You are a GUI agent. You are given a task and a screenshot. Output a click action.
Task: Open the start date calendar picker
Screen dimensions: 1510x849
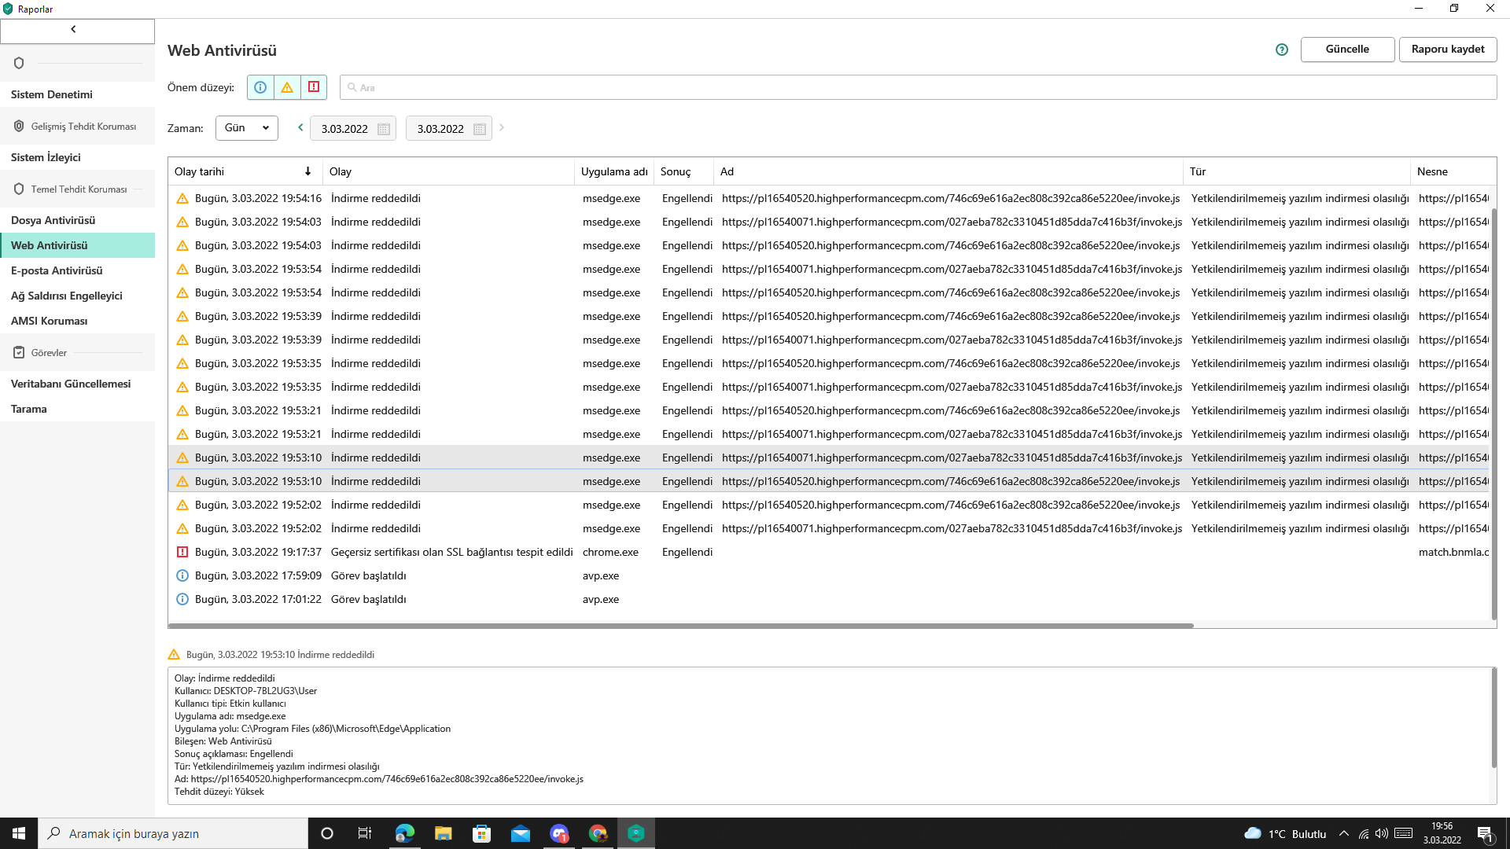click(384, 129)
